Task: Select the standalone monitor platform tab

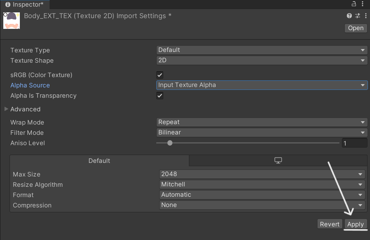Action: (x=278, y=160)
